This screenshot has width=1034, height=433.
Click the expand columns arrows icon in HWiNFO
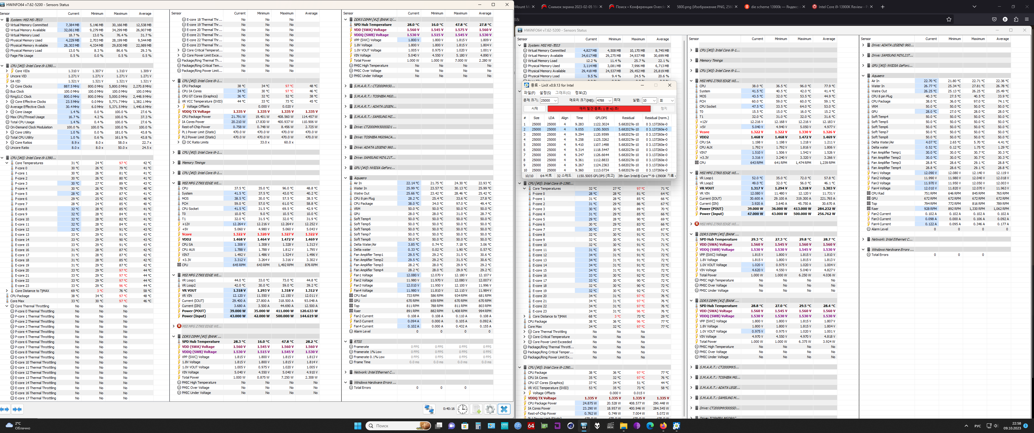5,409
